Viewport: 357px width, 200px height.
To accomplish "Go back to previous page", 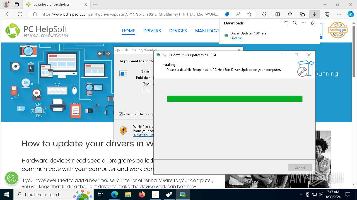I will pos(8,14).
